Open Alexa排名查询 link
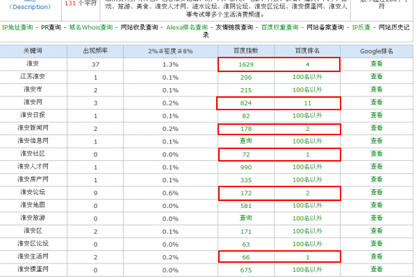 (186, 27)
